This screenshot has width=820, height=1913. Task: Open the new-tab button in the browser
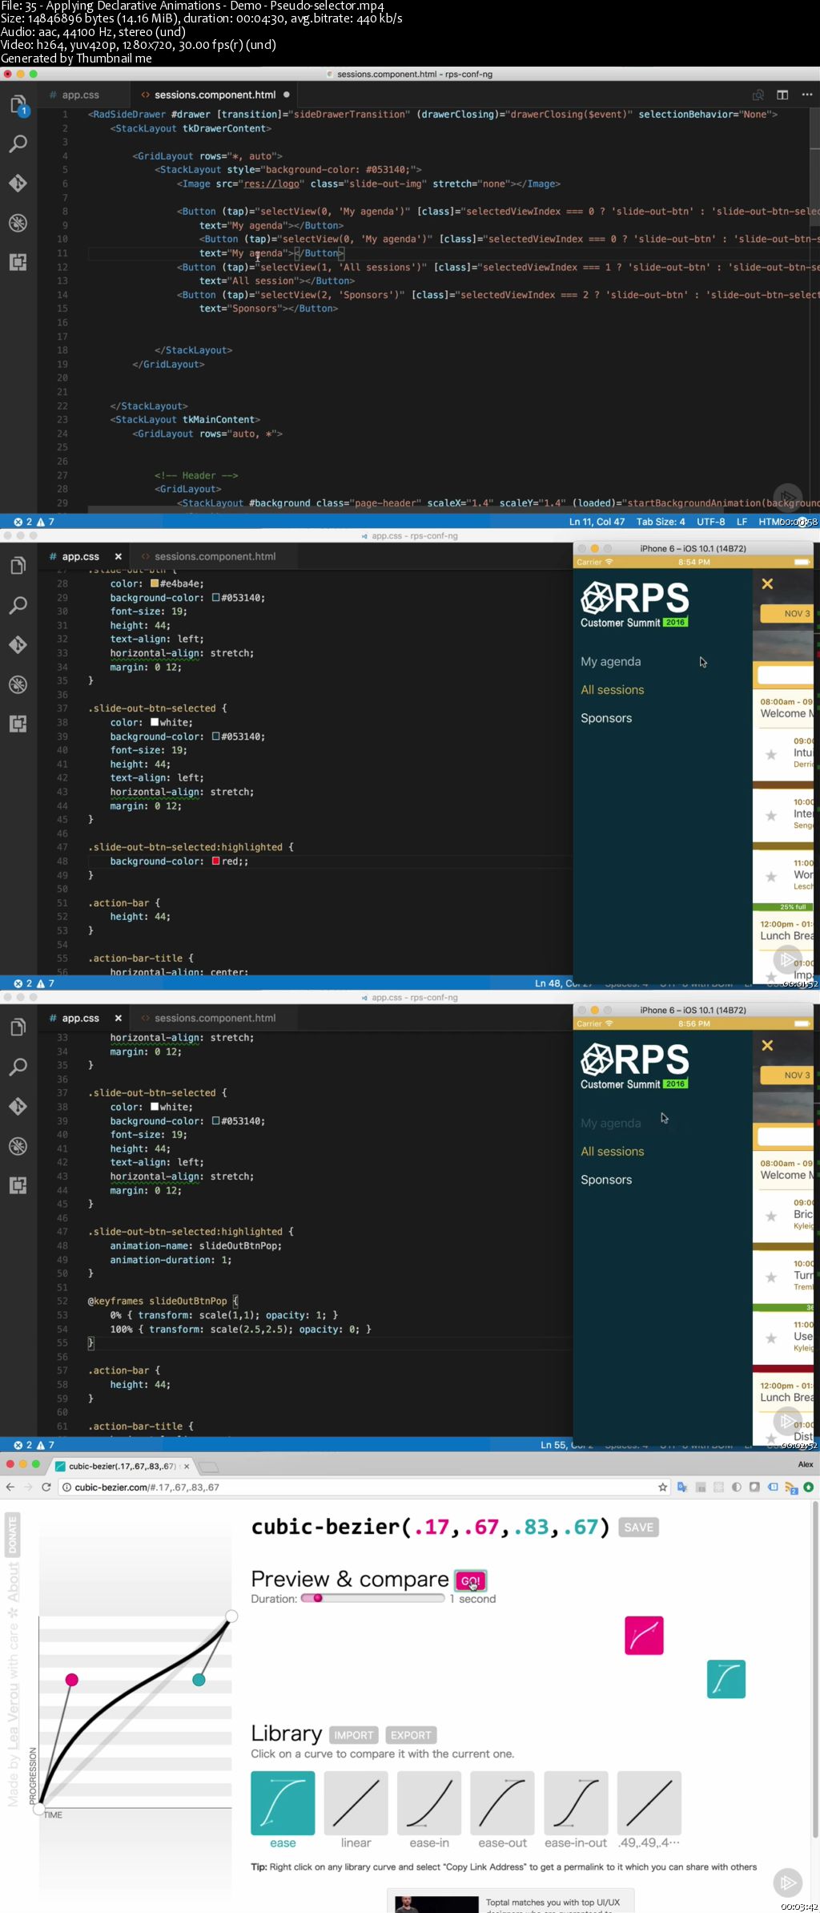coord(208,1467)
